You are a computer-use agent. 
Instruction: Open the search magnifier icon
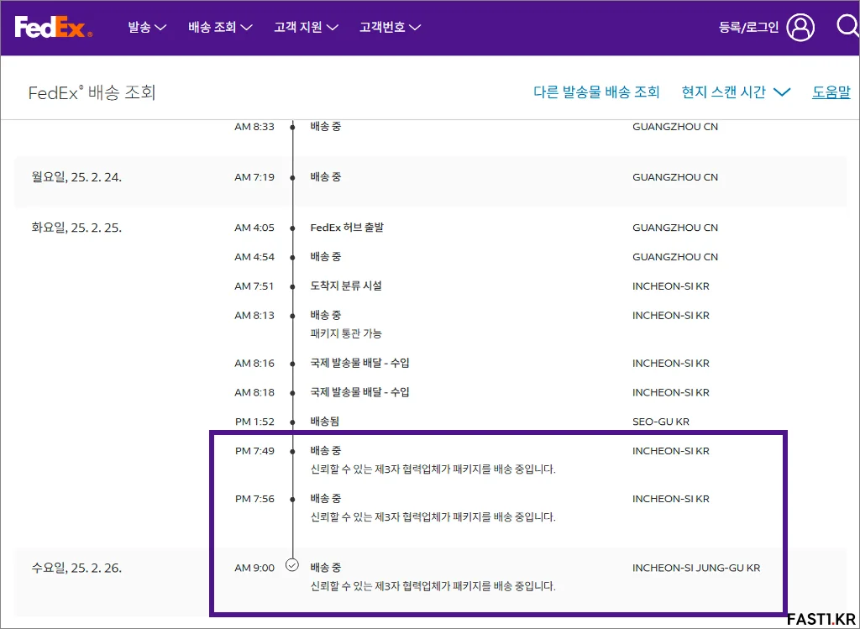coord(848,26)
